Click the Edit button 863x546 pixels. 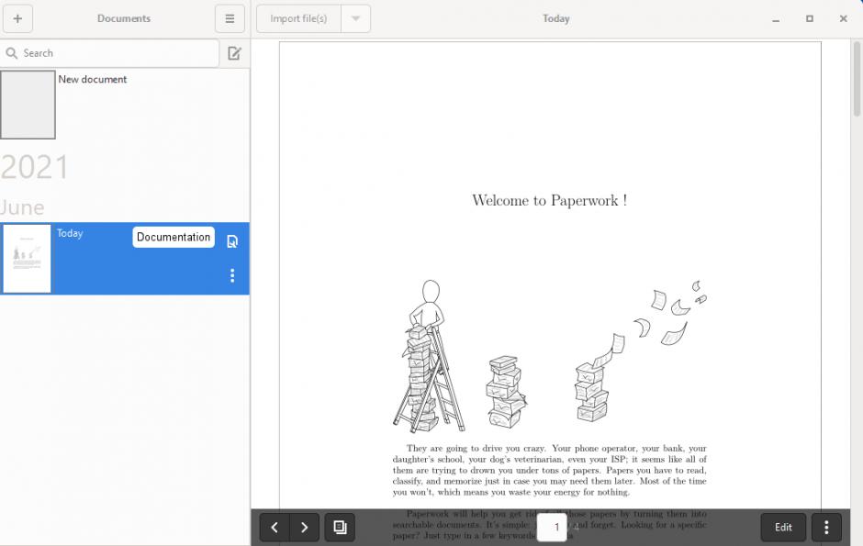[x=783, y=528]
